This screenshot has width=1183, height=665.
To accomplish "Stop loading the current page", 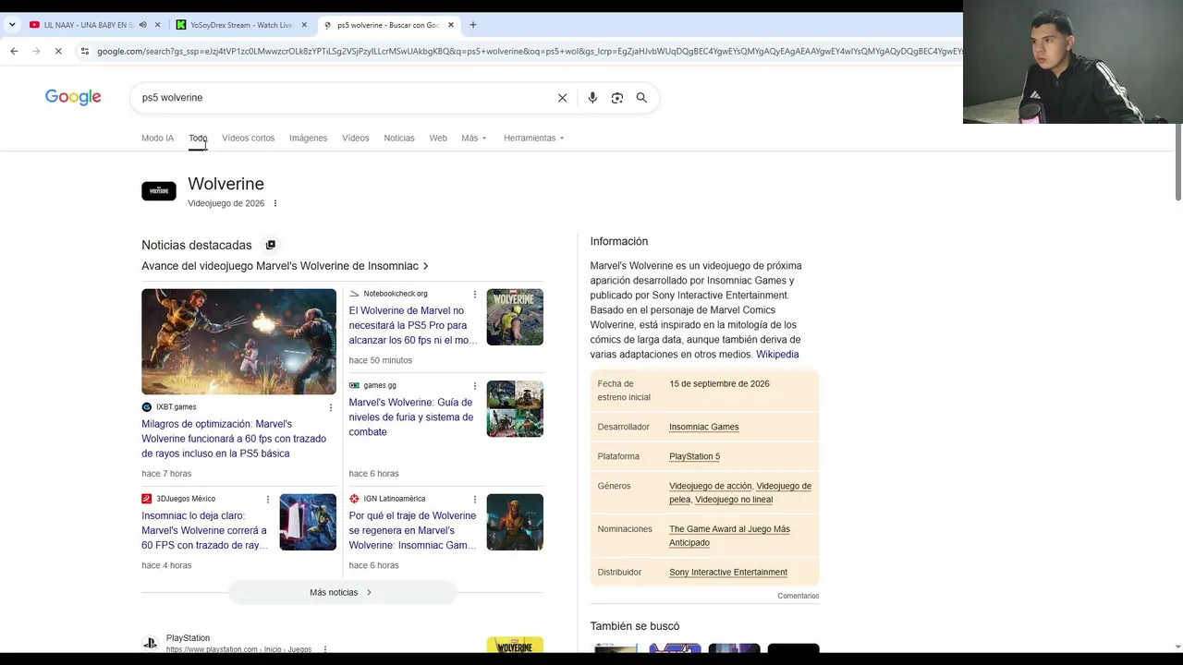I will pos(57,51).
